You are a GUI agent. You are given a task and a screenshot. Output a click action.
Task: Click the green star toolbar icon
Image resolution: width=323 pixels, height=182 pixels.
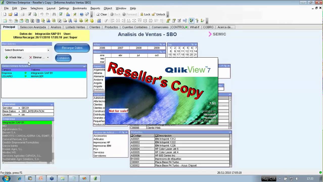[x=75, y=14]
